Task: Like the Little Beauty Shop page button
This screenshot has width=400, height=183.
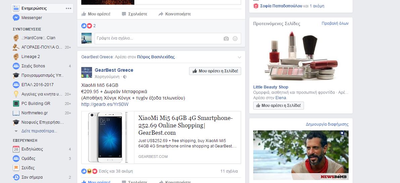Action: (x=278, y=105)
